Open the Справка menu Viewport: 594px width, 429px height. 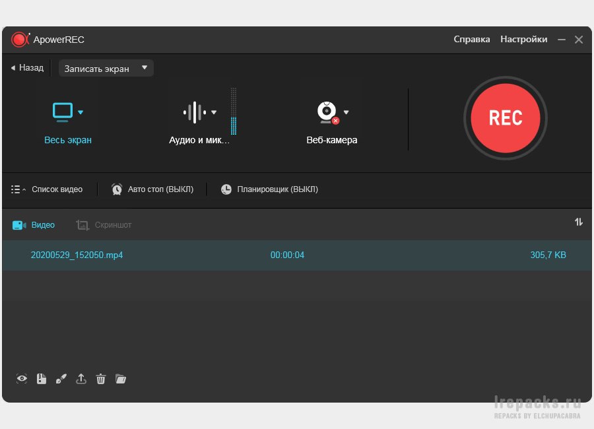pos(472,40)
